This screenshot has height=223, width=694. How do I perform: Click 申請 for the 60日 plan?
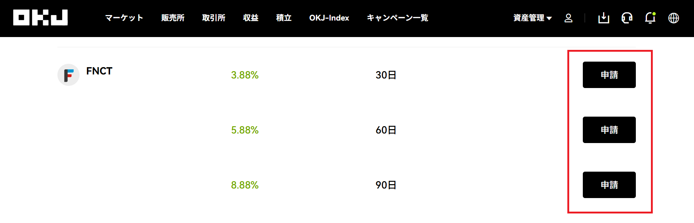pos(609,130)
